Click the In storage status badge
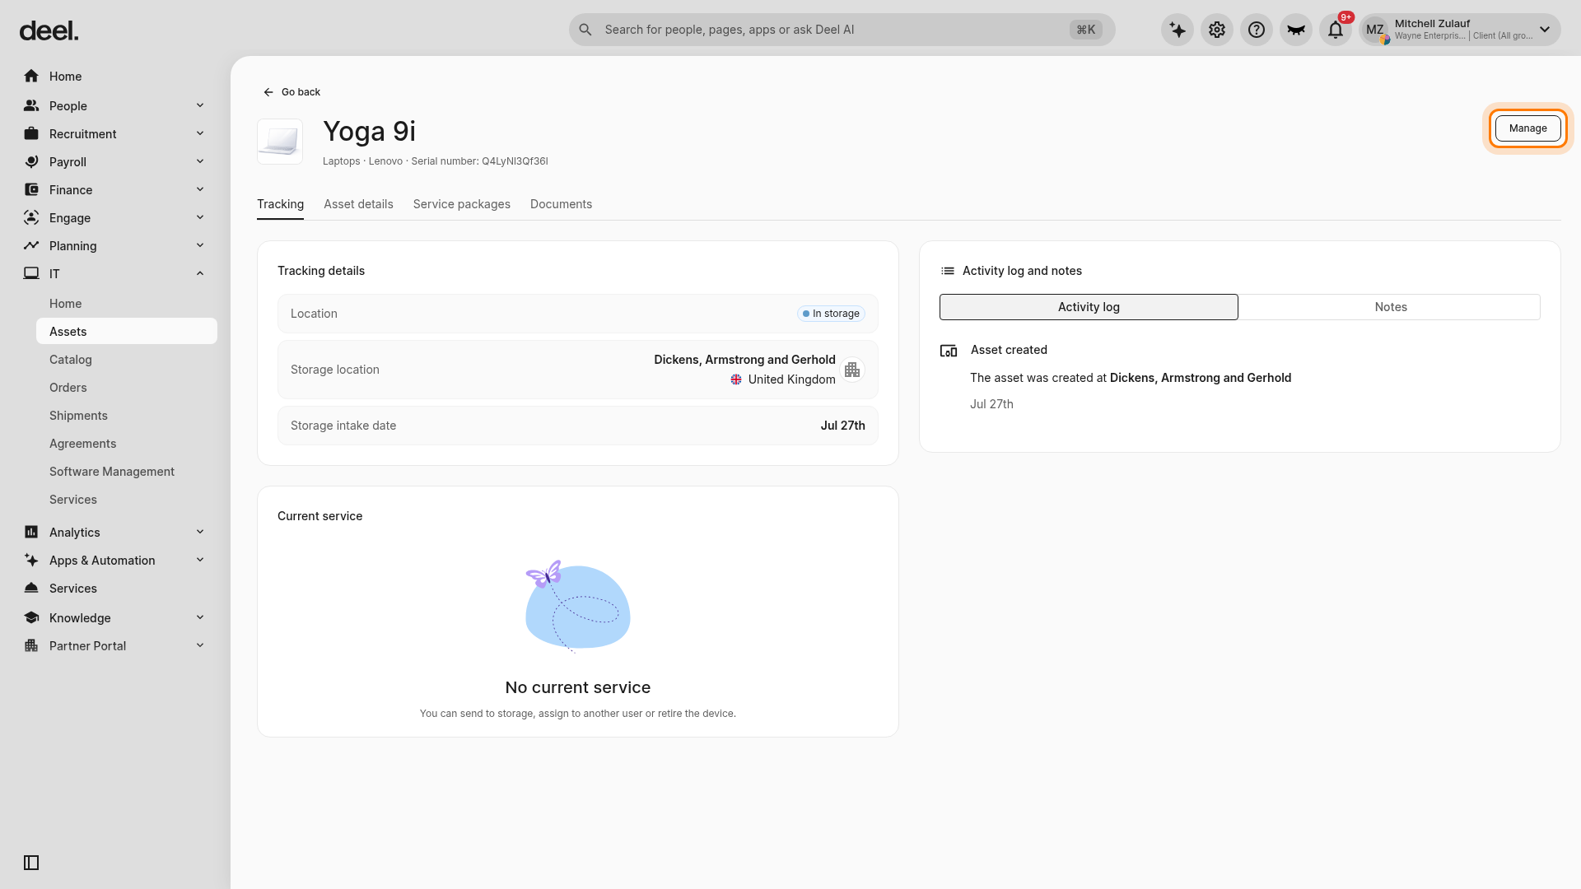Viewport: 1581px width, 889px height. (831, 314)
